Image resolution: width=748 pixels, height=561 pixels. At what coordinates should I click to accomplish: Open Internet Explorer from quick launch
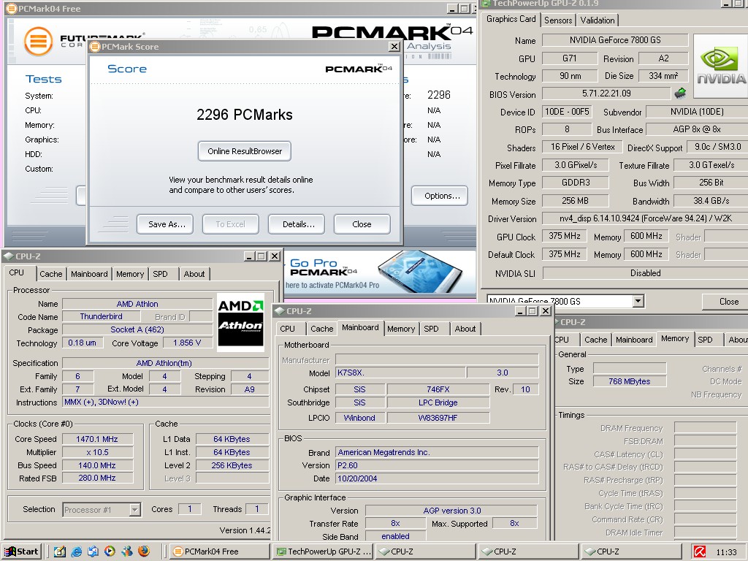pyautogui.click(x=76, y=552)
